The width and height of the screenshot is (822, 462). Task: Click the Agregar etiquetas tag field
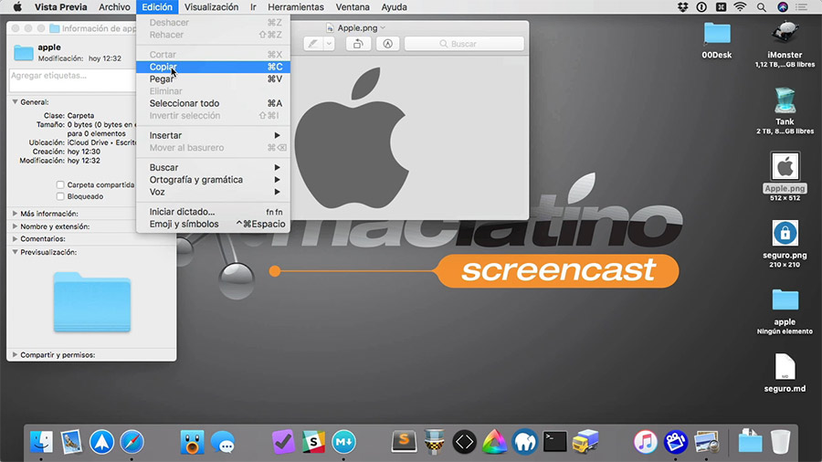pyautogui.click(x=72, y=80)
